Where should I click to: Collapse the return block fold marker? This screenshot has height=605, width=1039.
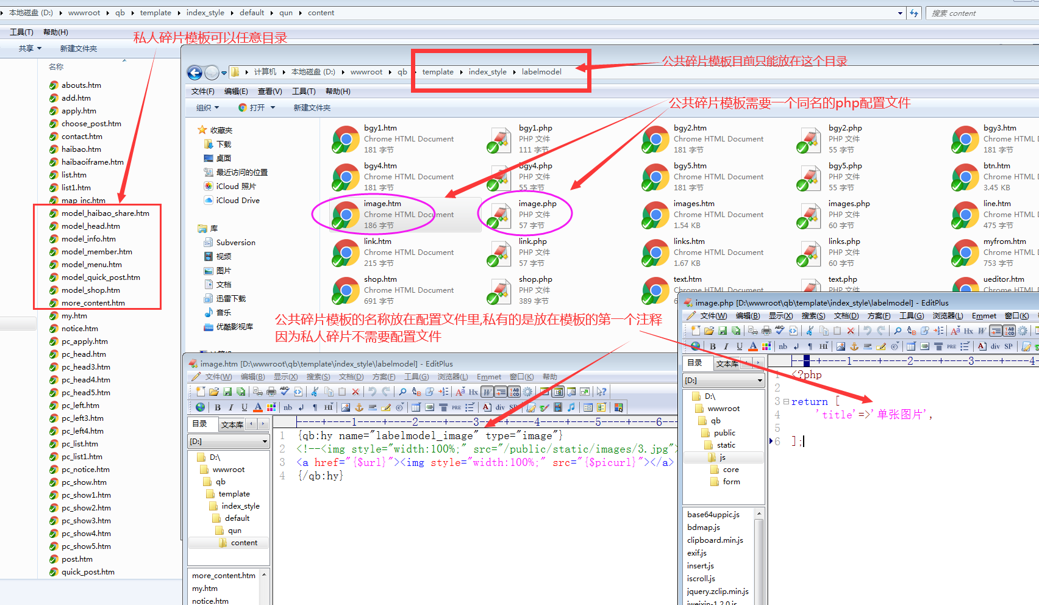click(786, 401)
